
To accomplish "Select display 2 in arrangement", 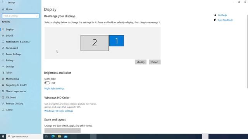I will [x=95, y=43].
